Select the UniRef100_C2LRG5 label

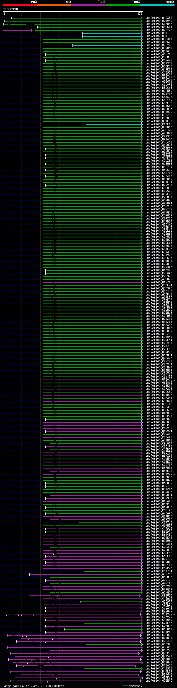[x=159, y=310]
